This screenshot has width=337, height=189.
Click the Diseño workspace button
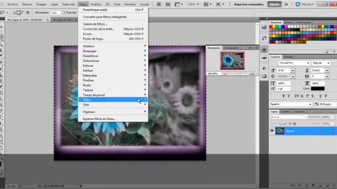pyautogui.click(x=274, y=4)
